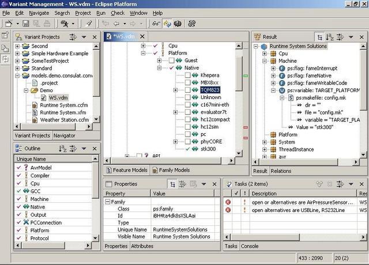
Task: Click the Property column header
Action: (x=127, y=194)
